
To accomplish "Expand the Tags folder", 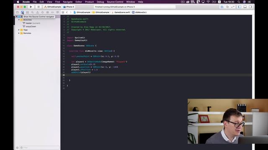I will [19, 30].
